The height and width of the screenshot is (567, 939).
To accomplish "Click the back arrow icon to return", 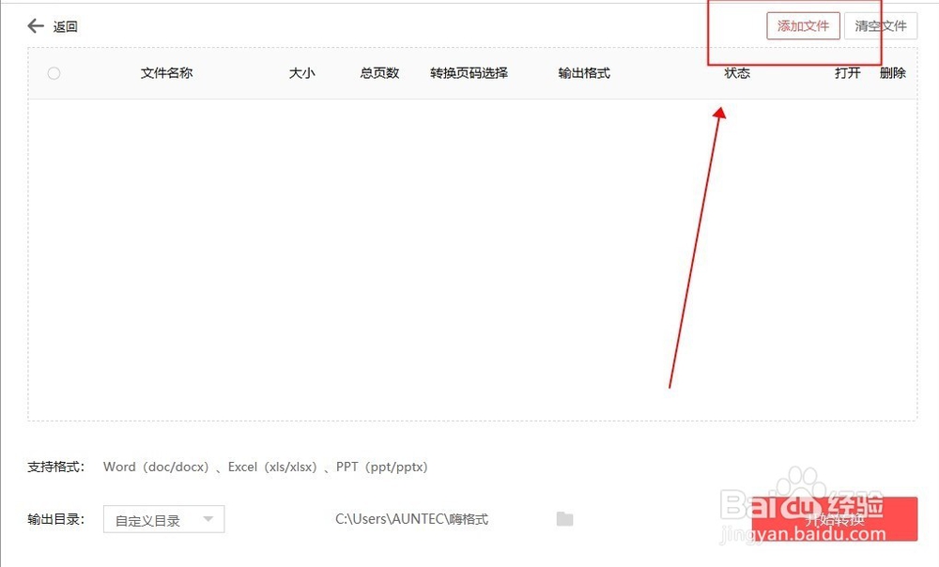I will coord(34,26).
